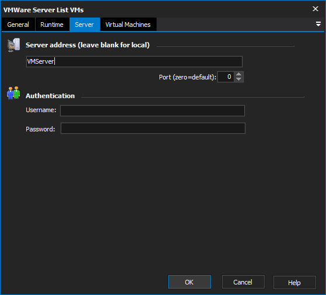The image size is (326, 295).
Task: Confirm the dialog with OK
Action: (x=189, y=282)
